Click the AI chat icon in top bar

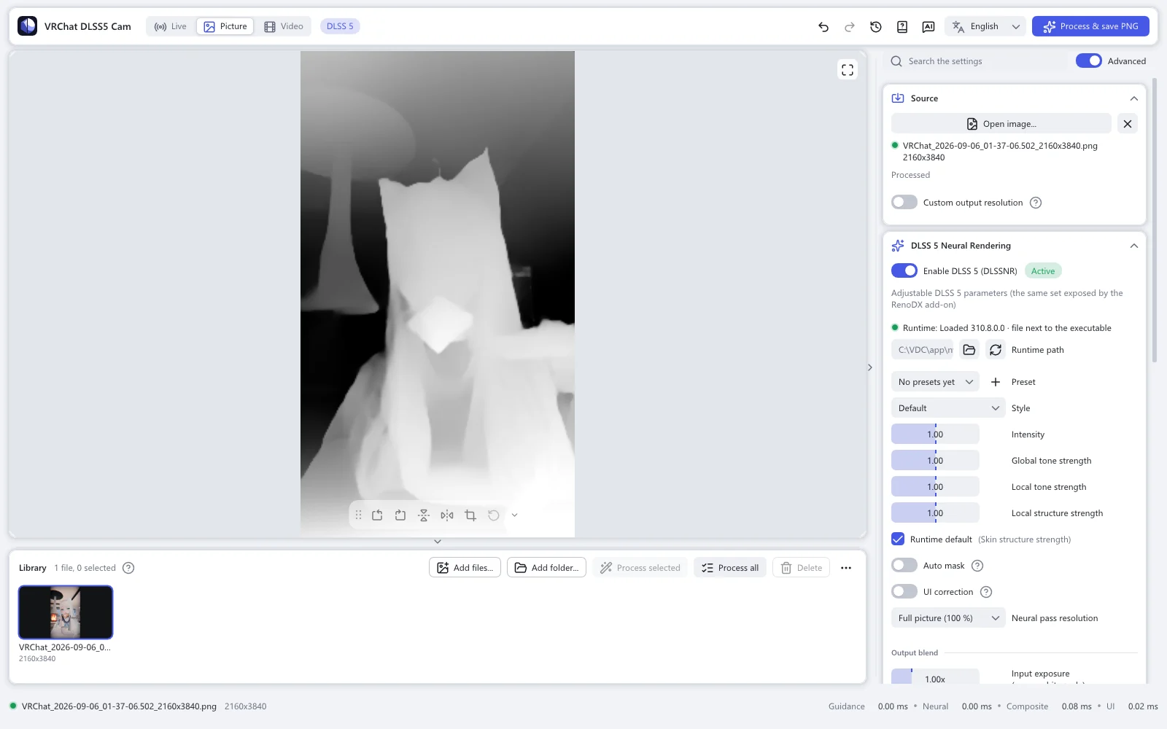coord(928,27)
